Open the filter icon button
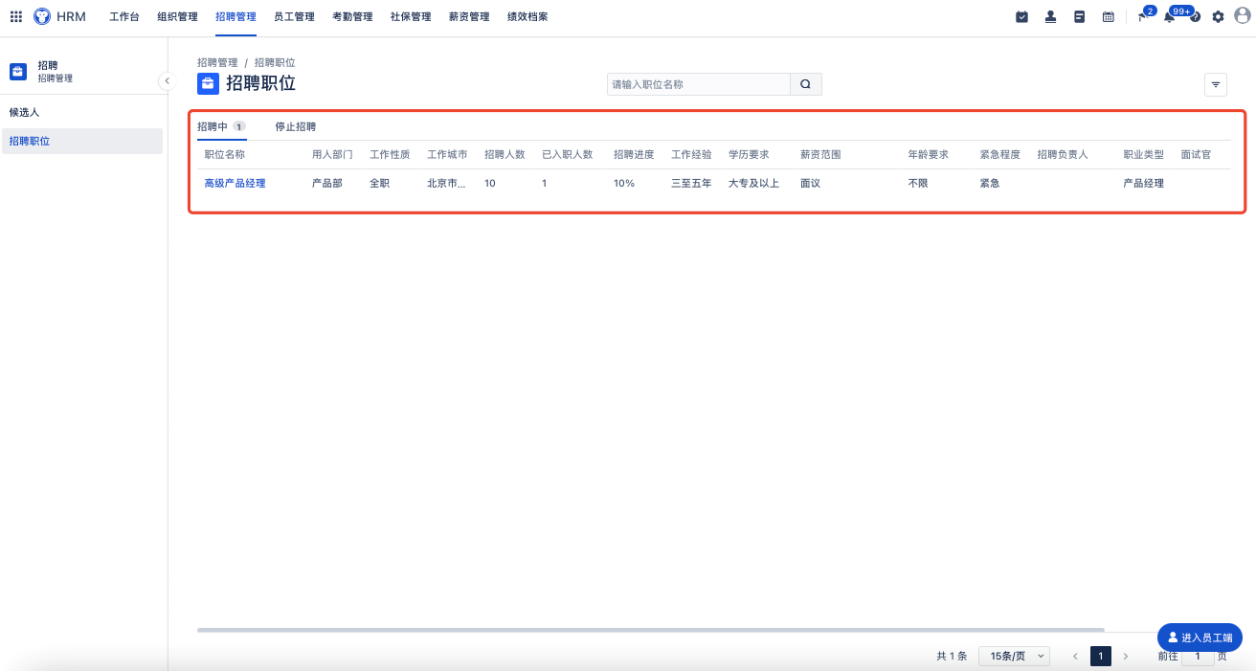 tap(1216, 84)
